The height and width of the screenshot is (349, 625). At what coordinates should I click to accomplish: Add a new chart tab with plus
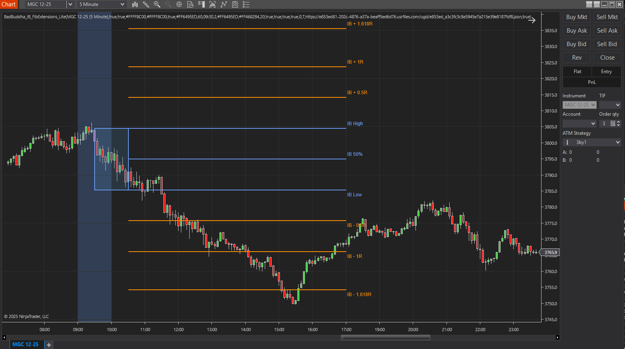49,345
